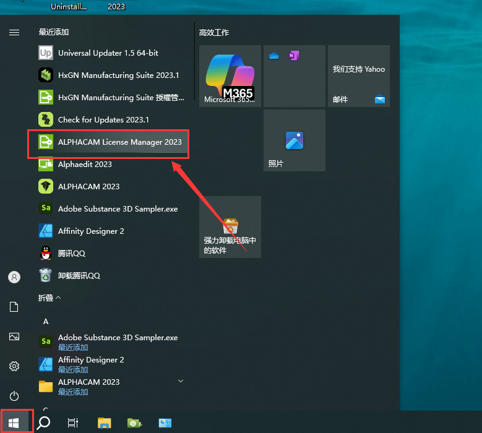Image resolution: width=482 pixels, height=433 pixels.
Task: Launch Alphaedit 2023 icon
Action: click(x=46, y=164)
